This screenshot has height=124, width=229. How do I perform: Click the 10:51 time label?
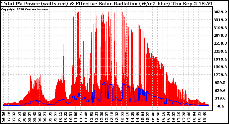point(71,117)
